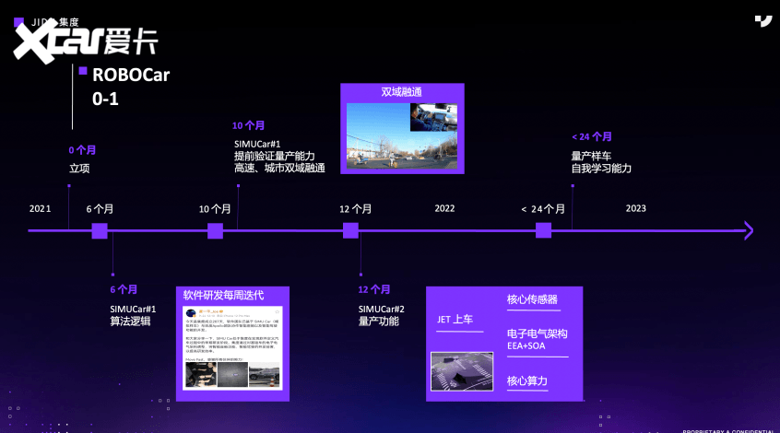Click the EEA+SOA text

point(526,346)
